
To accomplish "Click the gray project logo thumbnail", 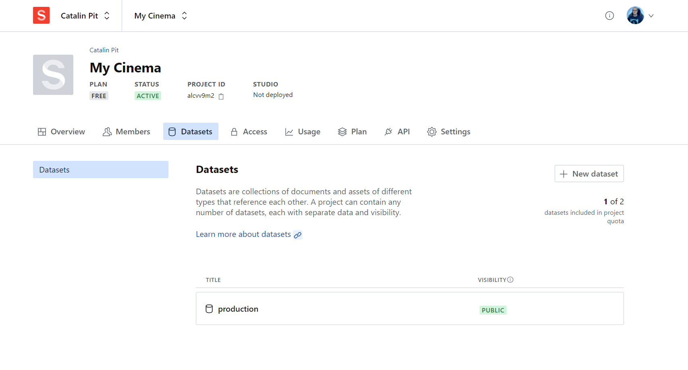I will pos(53,75).
